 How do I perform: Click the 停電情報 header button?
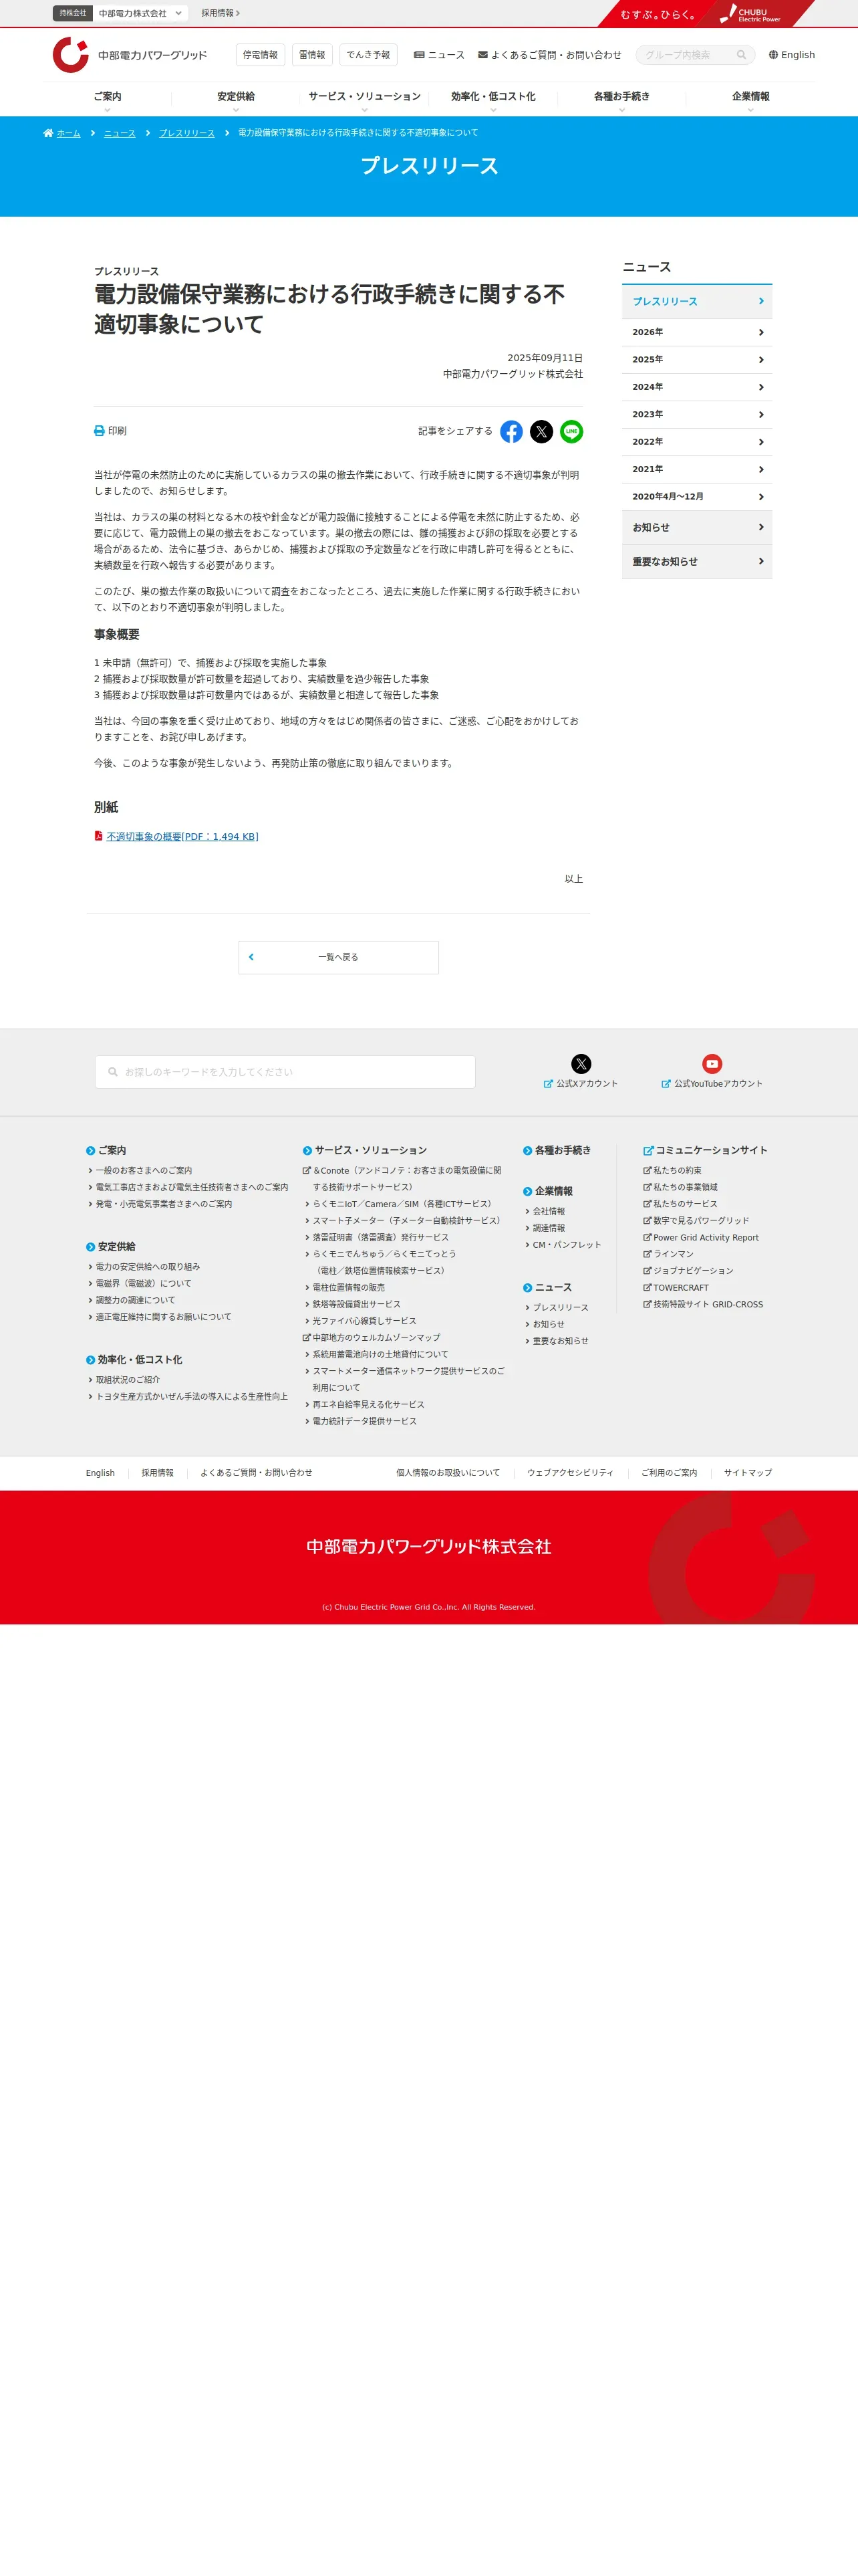click(261, 55)
